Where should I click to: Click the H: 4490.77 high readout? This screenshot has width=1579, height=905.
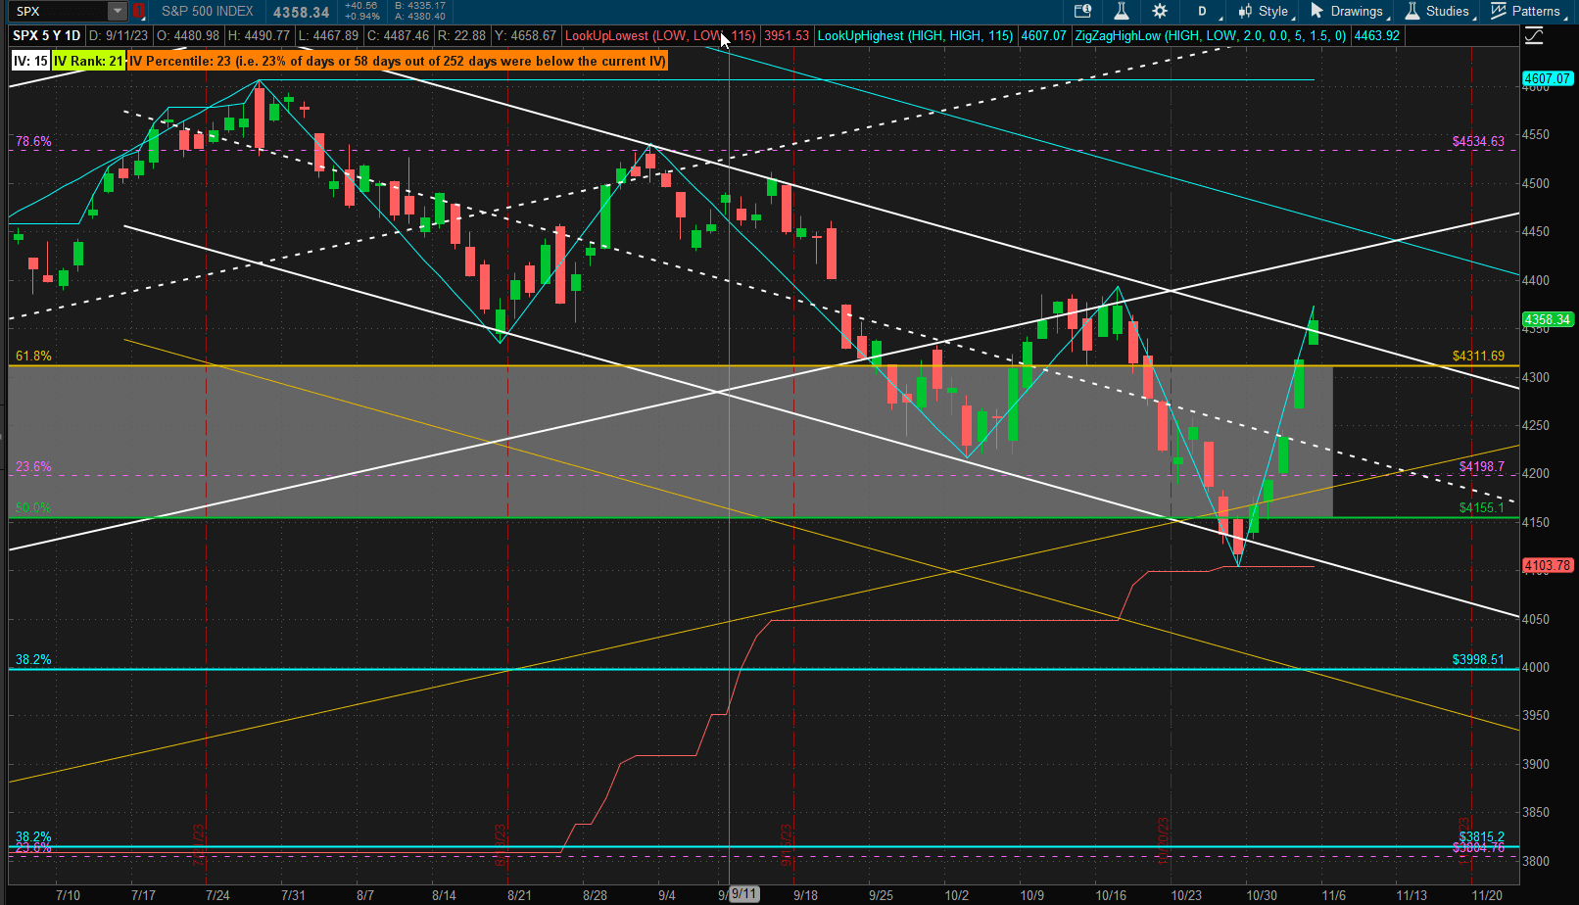[260, 35]
